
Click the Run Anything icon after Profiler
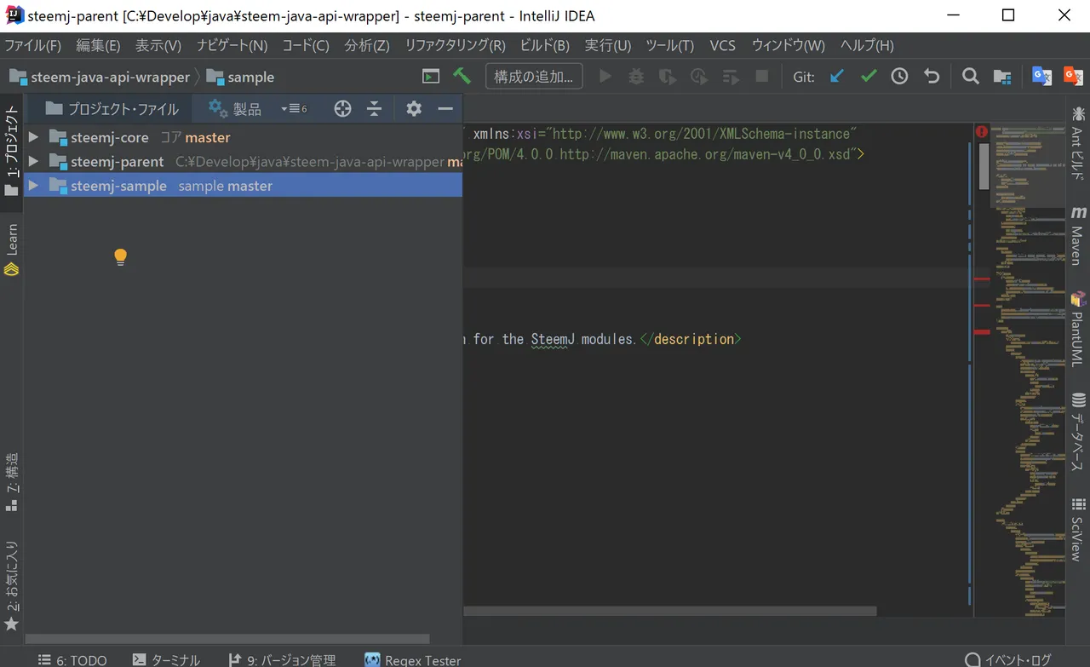click(x=731, y=76)
